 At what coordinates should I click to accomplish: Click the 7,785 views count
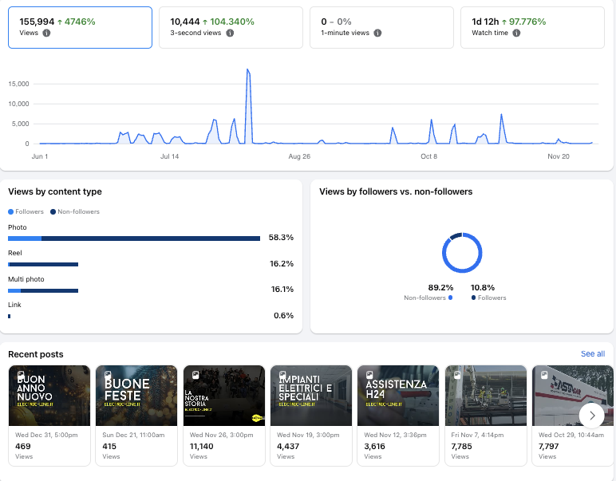tap(462, 447)
